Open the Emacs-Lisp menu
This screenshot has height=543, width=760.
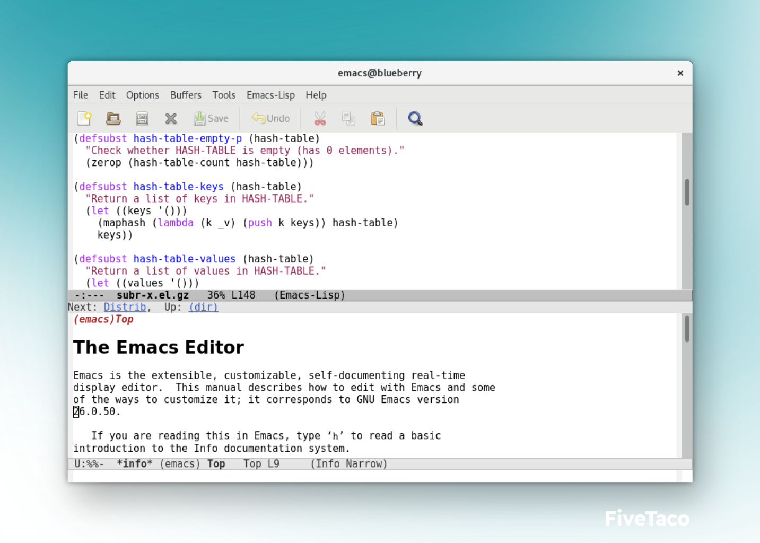(x=270, y=95)
